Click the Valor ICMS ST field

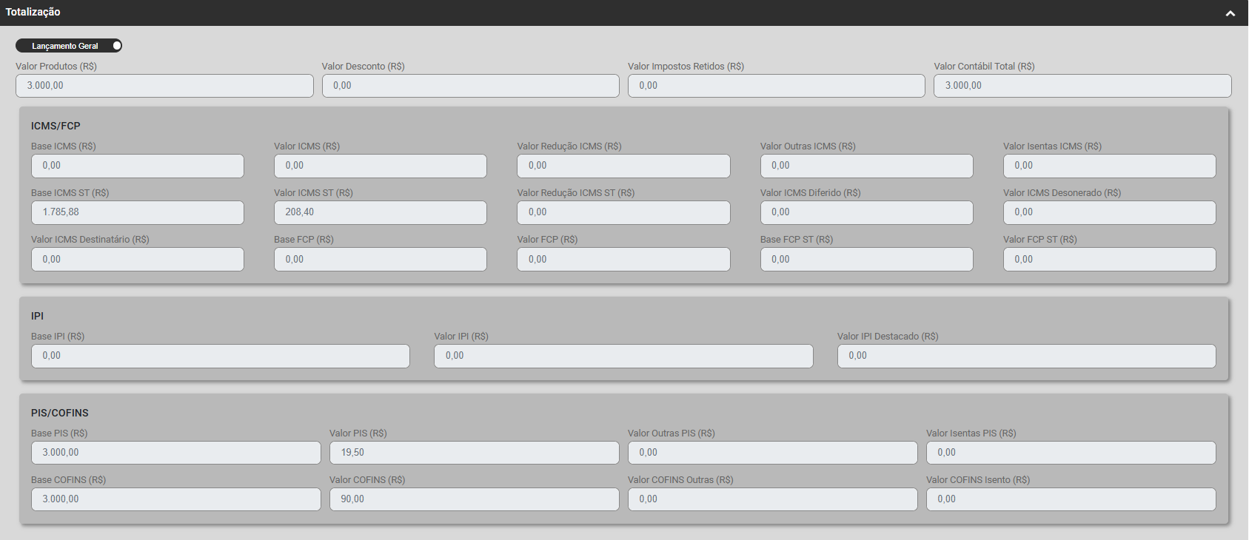[380, 212]
